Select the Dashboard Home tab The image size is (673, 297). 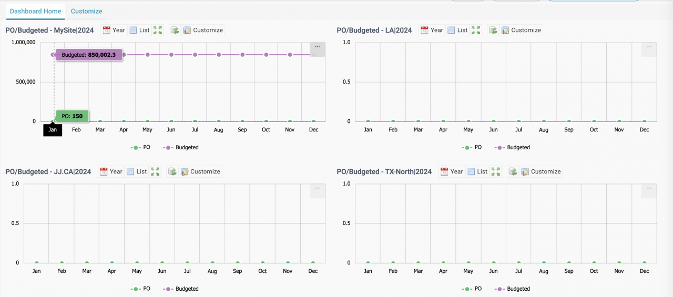pyautogui.click(x=36, y=11)
